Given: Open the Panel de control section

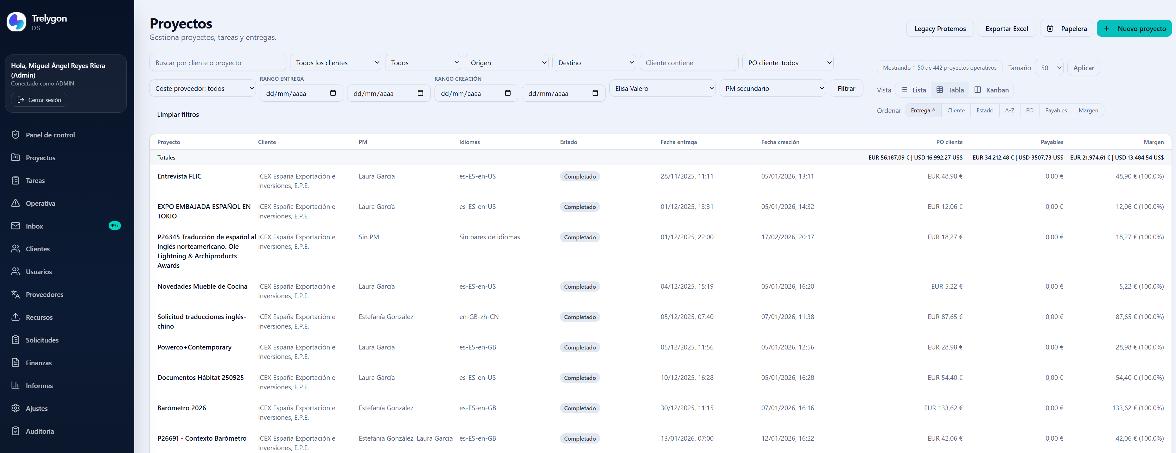Looking at the screenshot, I should [50, 135].
